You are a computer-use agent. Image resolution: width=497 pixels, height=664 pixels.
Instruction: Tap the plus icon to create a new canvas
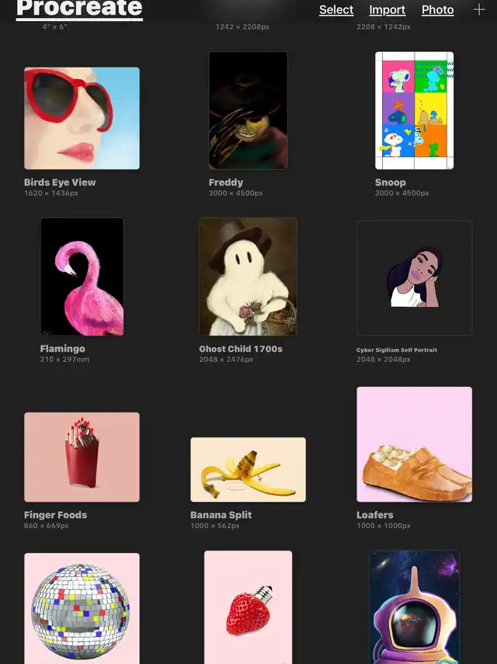tap(479, 9)
